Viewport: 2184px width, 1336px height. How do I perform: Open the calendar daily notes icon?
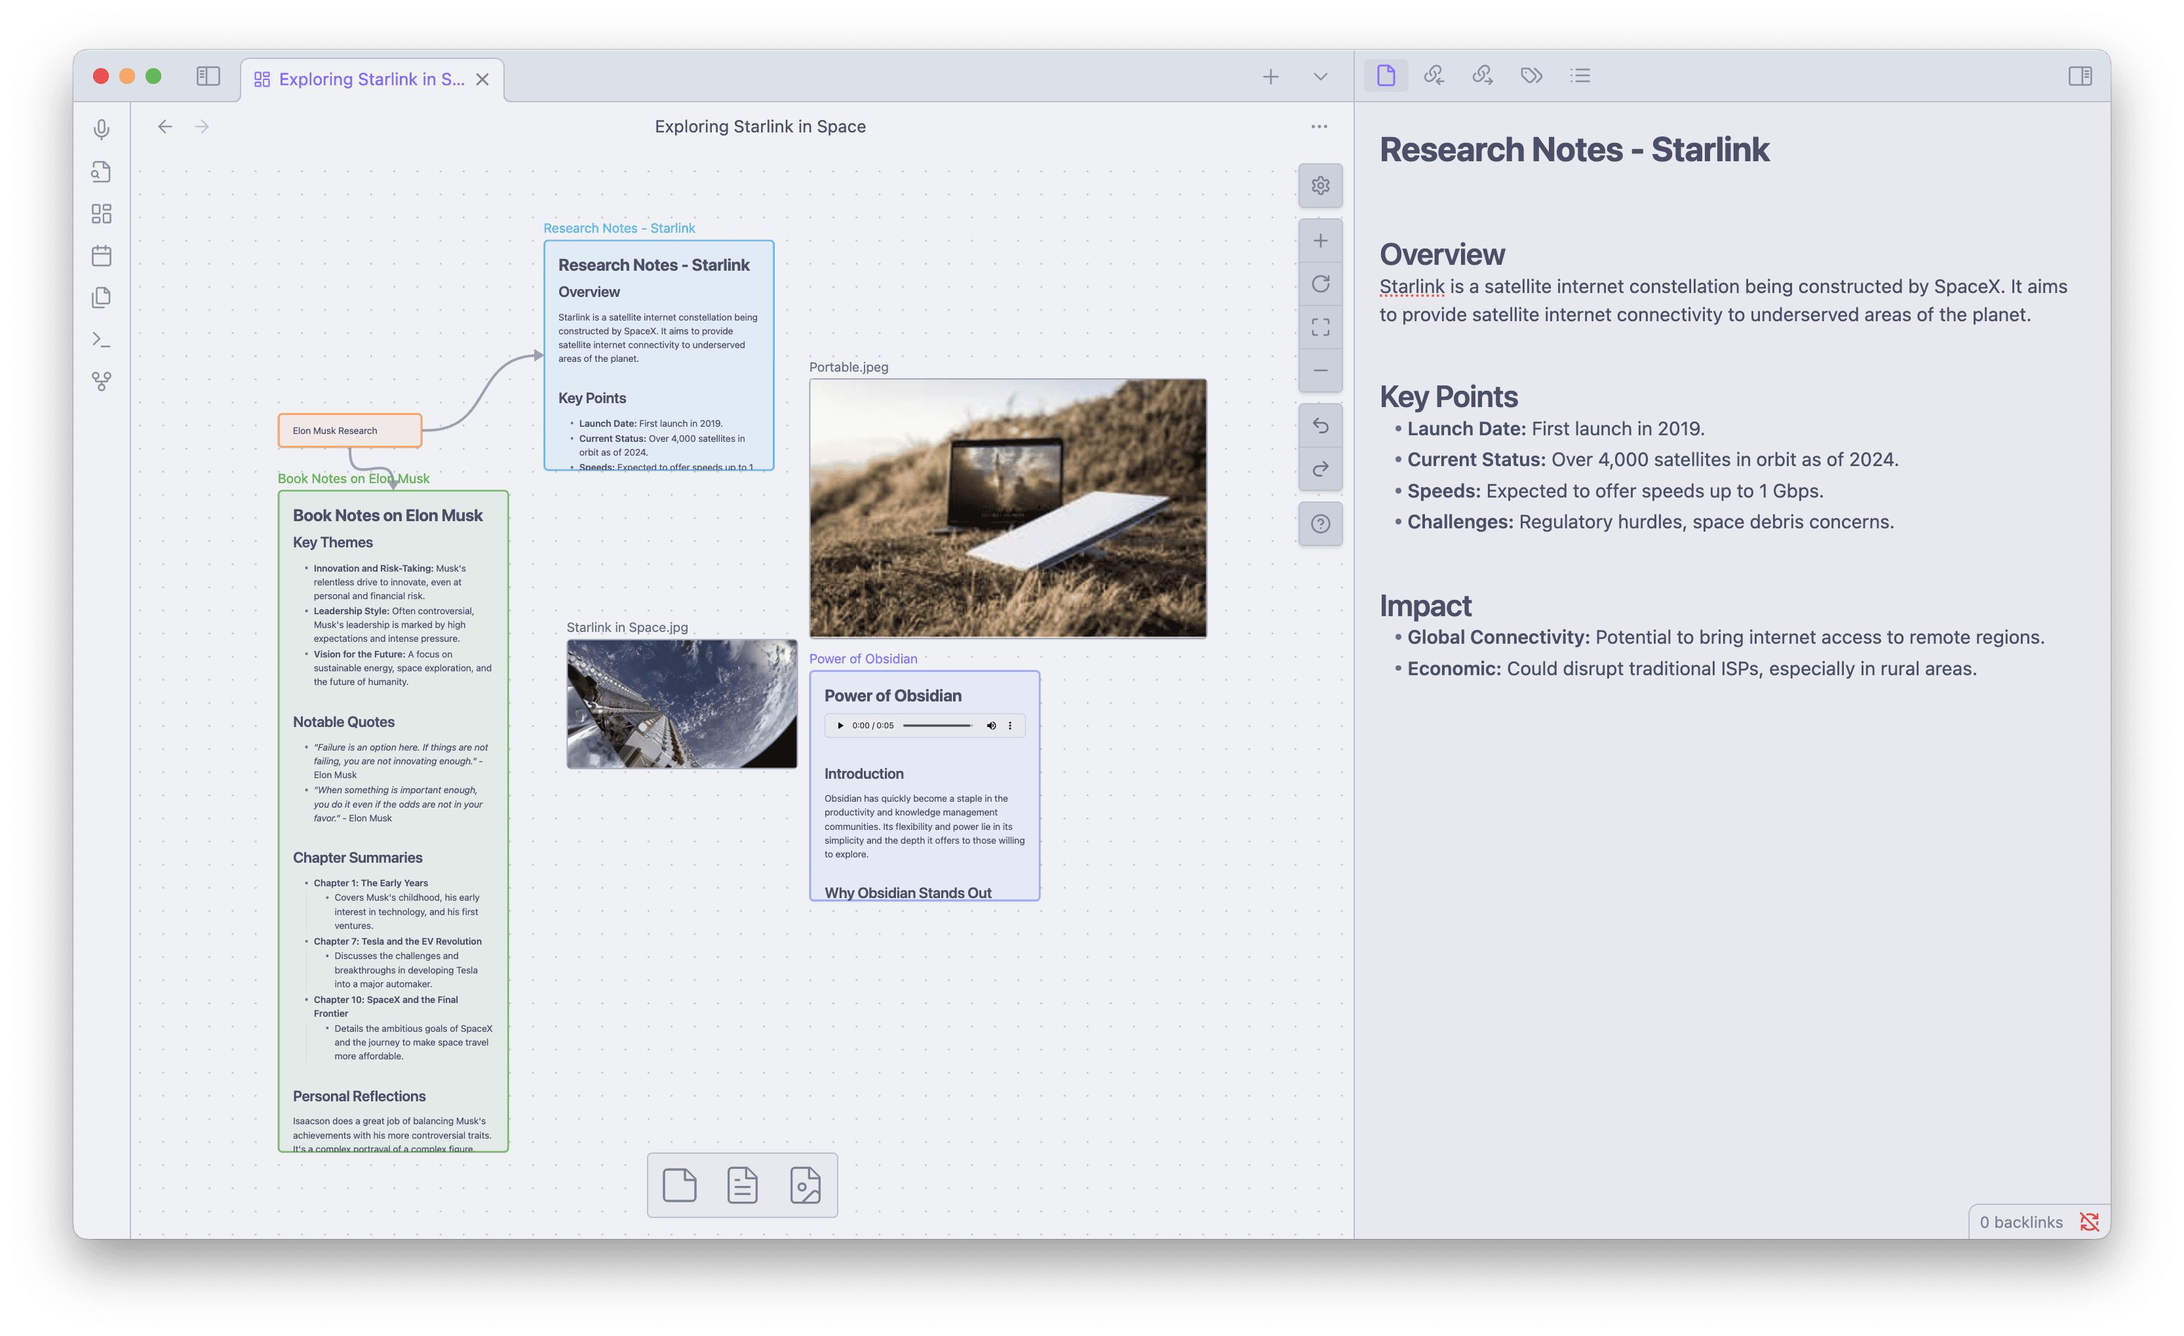(x=101, y=255)
